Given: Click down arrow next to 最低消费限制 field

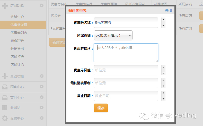Looking at the screenshot, I should pyautogui.click(x=163, y=86).
